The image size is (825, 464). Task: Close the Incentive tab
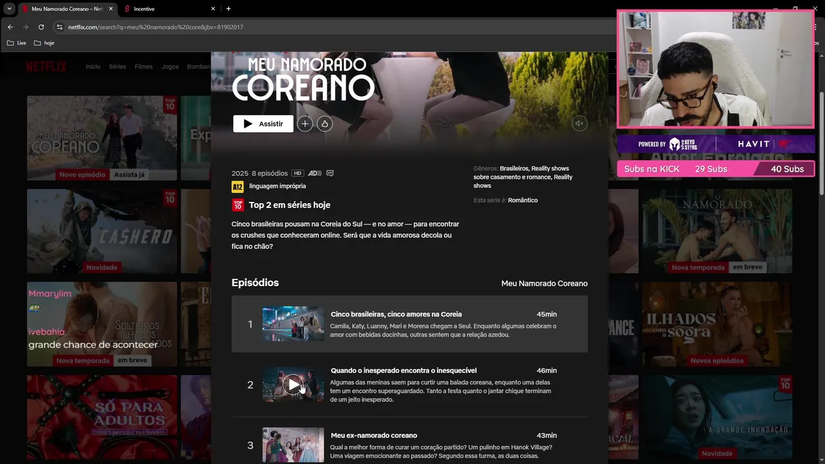[x=213, y=9]
